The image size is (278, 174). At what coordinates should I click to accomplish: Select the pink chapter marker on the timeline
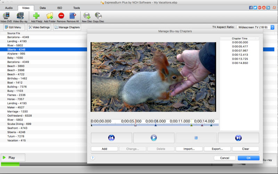pos(202,125)
